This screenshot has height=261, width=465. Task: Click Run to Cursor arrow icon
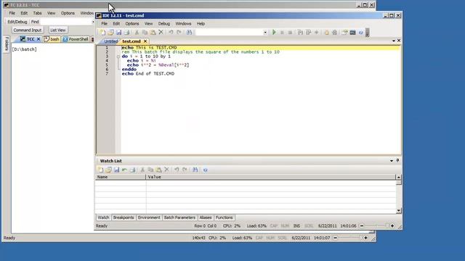[x=317, y=32]
